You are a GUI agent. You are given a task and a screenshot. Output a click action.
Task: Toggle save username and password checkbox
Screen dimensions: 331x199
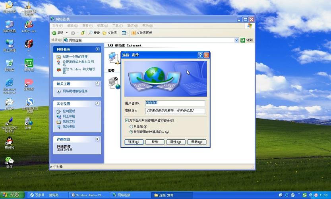pos(127,120)
